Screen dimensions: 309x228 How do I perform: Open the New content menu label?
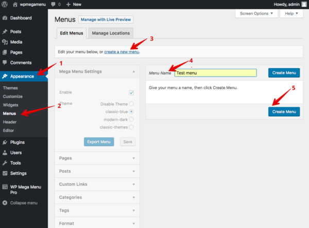click(x=77, y=4)
